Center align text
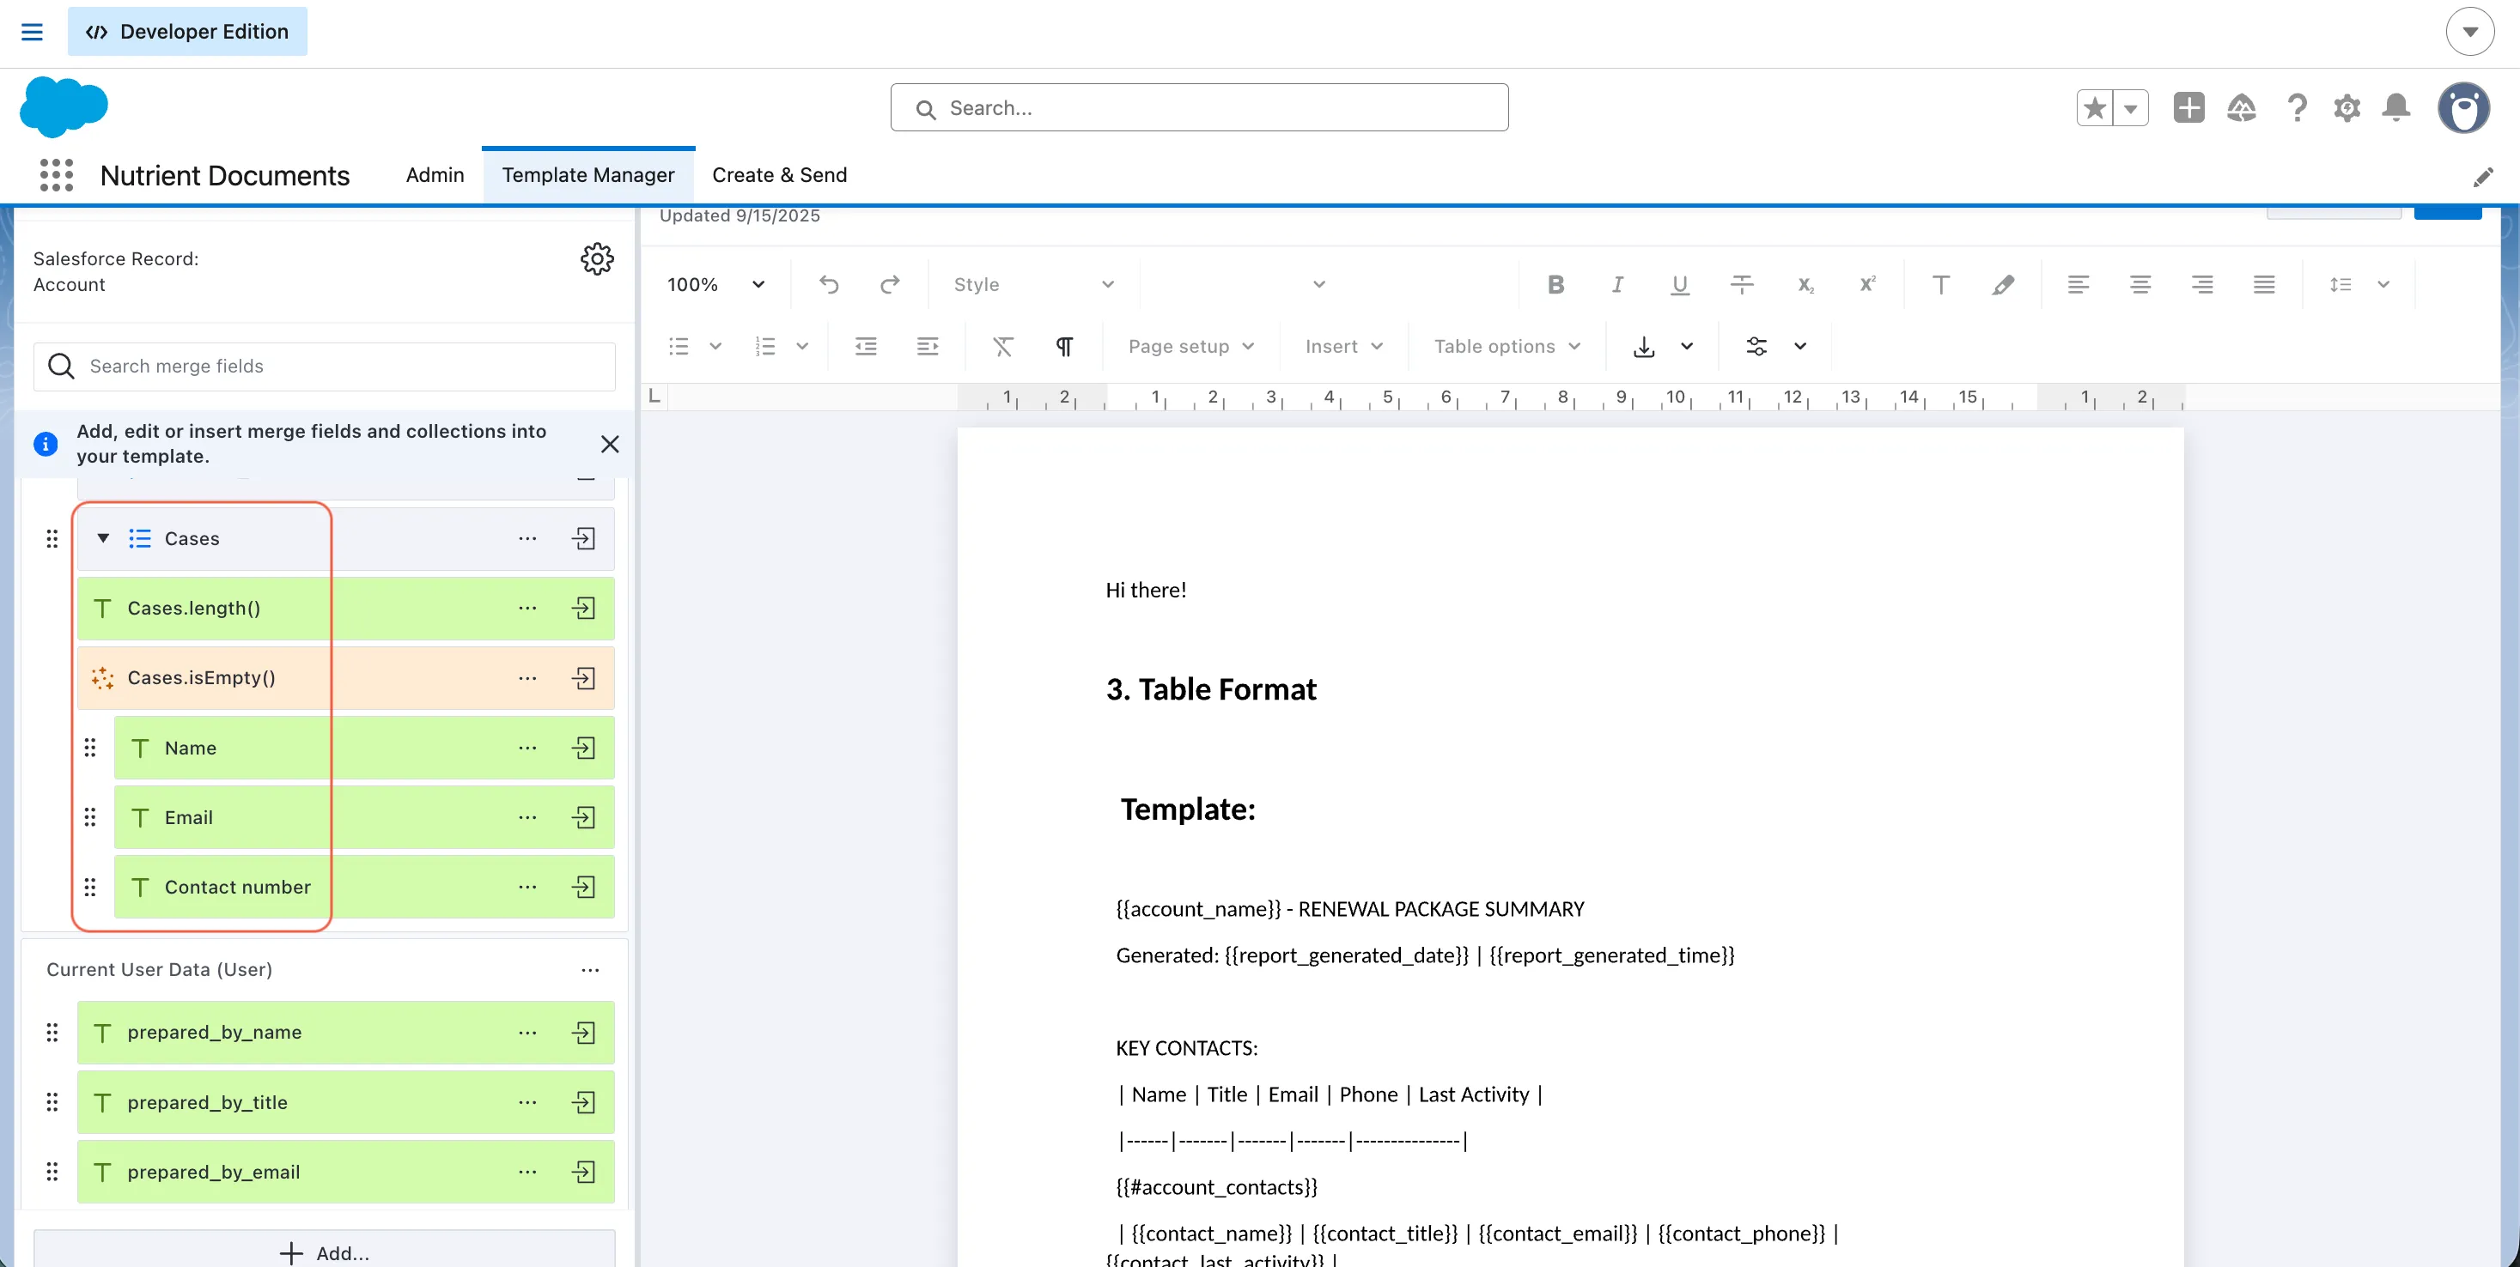2520x1267 pixels. (2140, 284)
